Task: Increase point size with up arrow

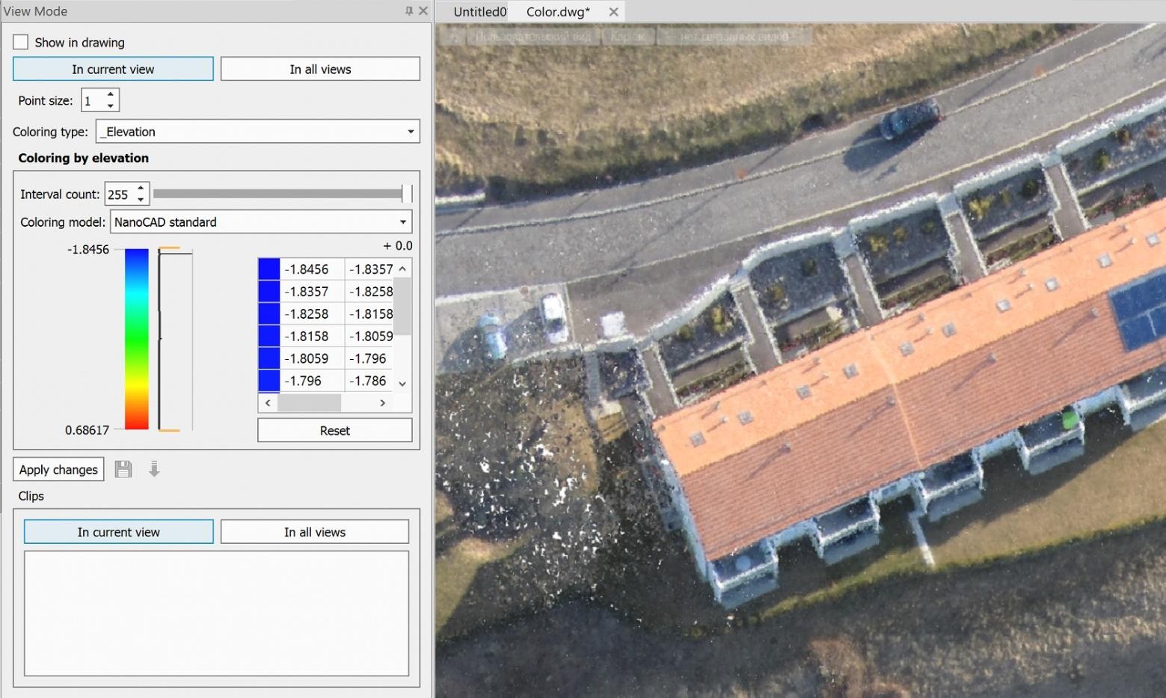Action: [x=111, y=94]
